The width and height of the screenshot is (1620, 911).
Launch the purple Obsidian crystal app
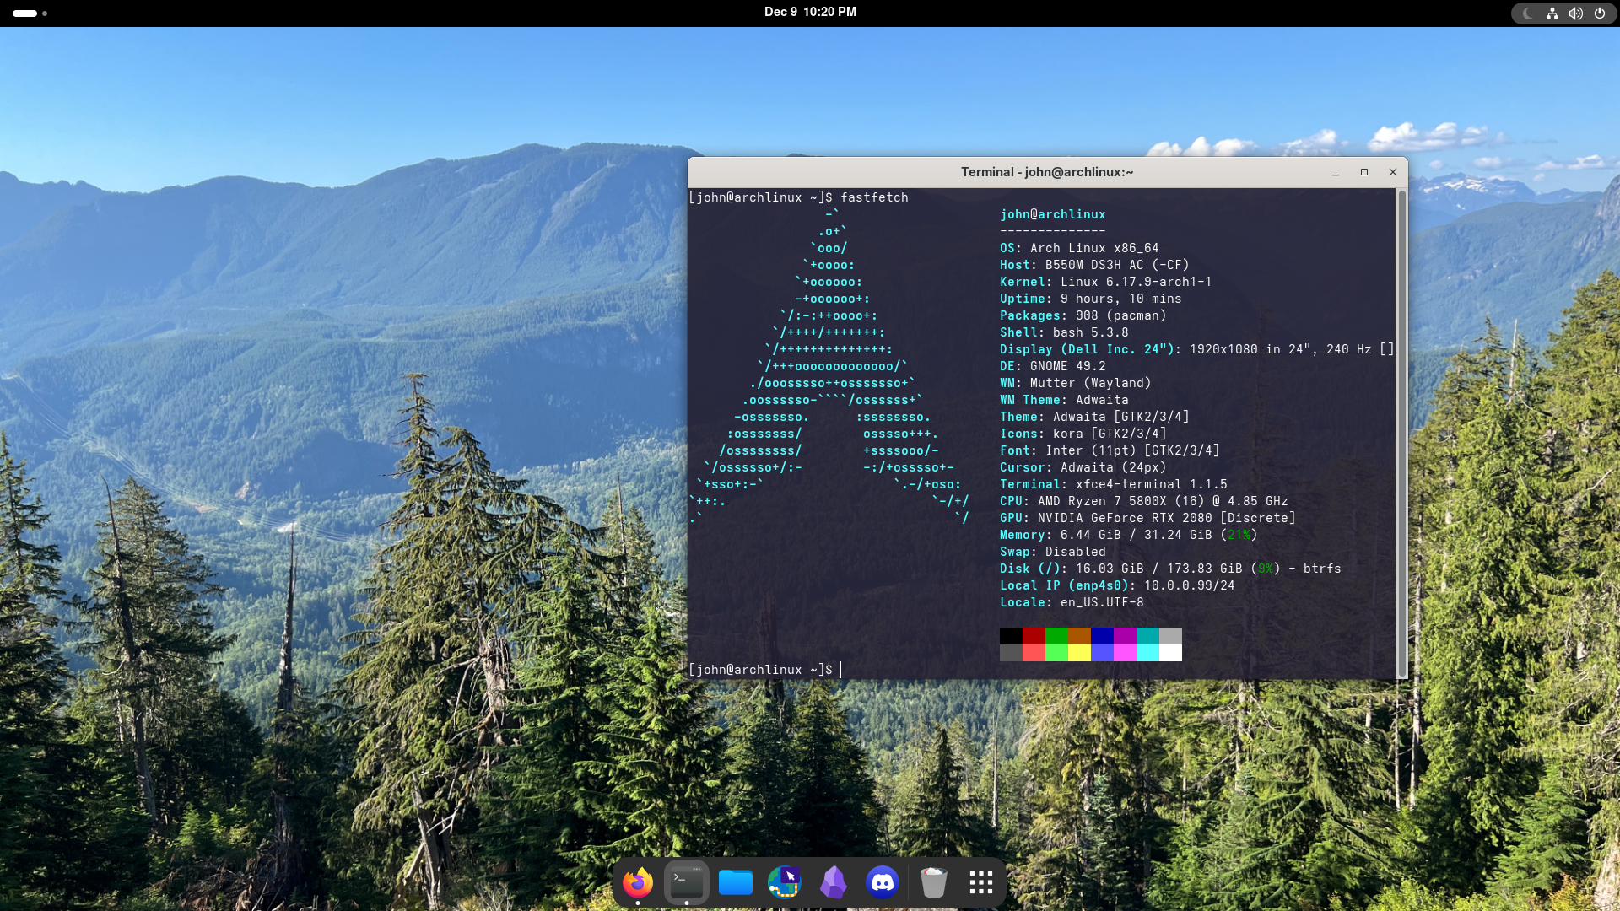[x=834, y=882]
